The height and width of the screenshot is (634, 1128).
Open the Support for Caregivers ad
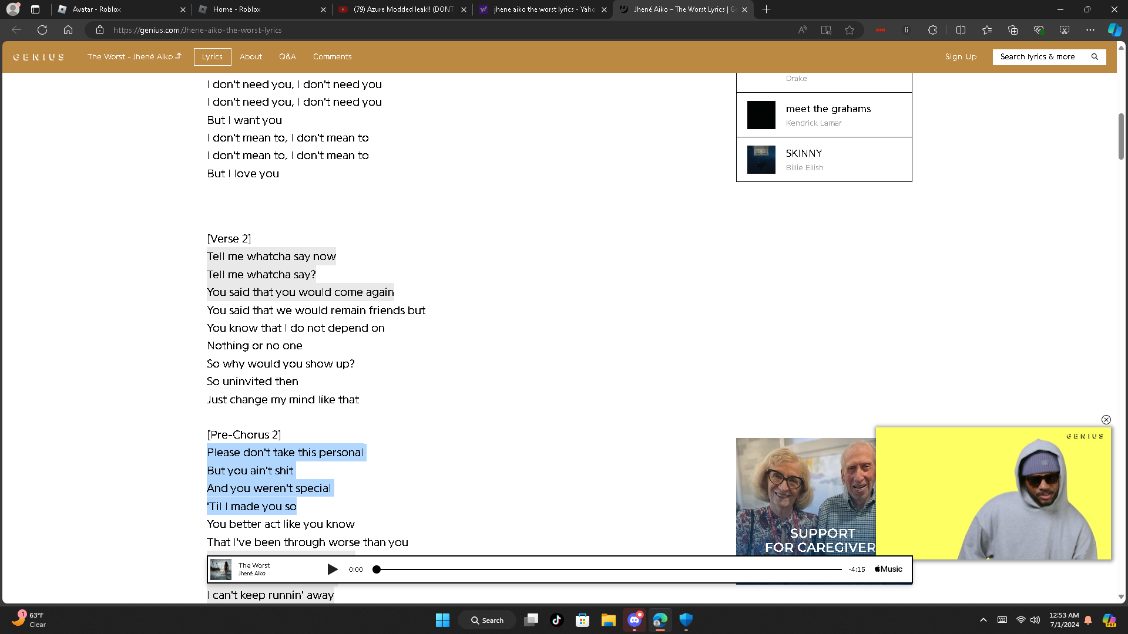805,497
